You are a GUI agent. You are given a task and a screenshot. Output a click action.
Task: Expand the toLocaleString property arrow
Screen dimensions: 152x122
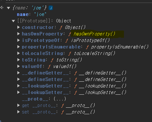click(x=19, y=53)
